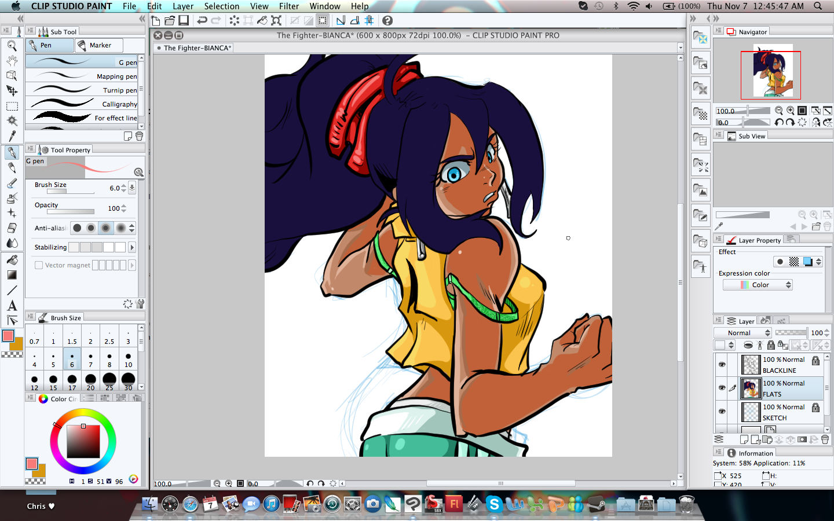Click the Navigator rotate left icon
Image resolution: width=834 pixels, height=521 pixels.
pos(779,122)
